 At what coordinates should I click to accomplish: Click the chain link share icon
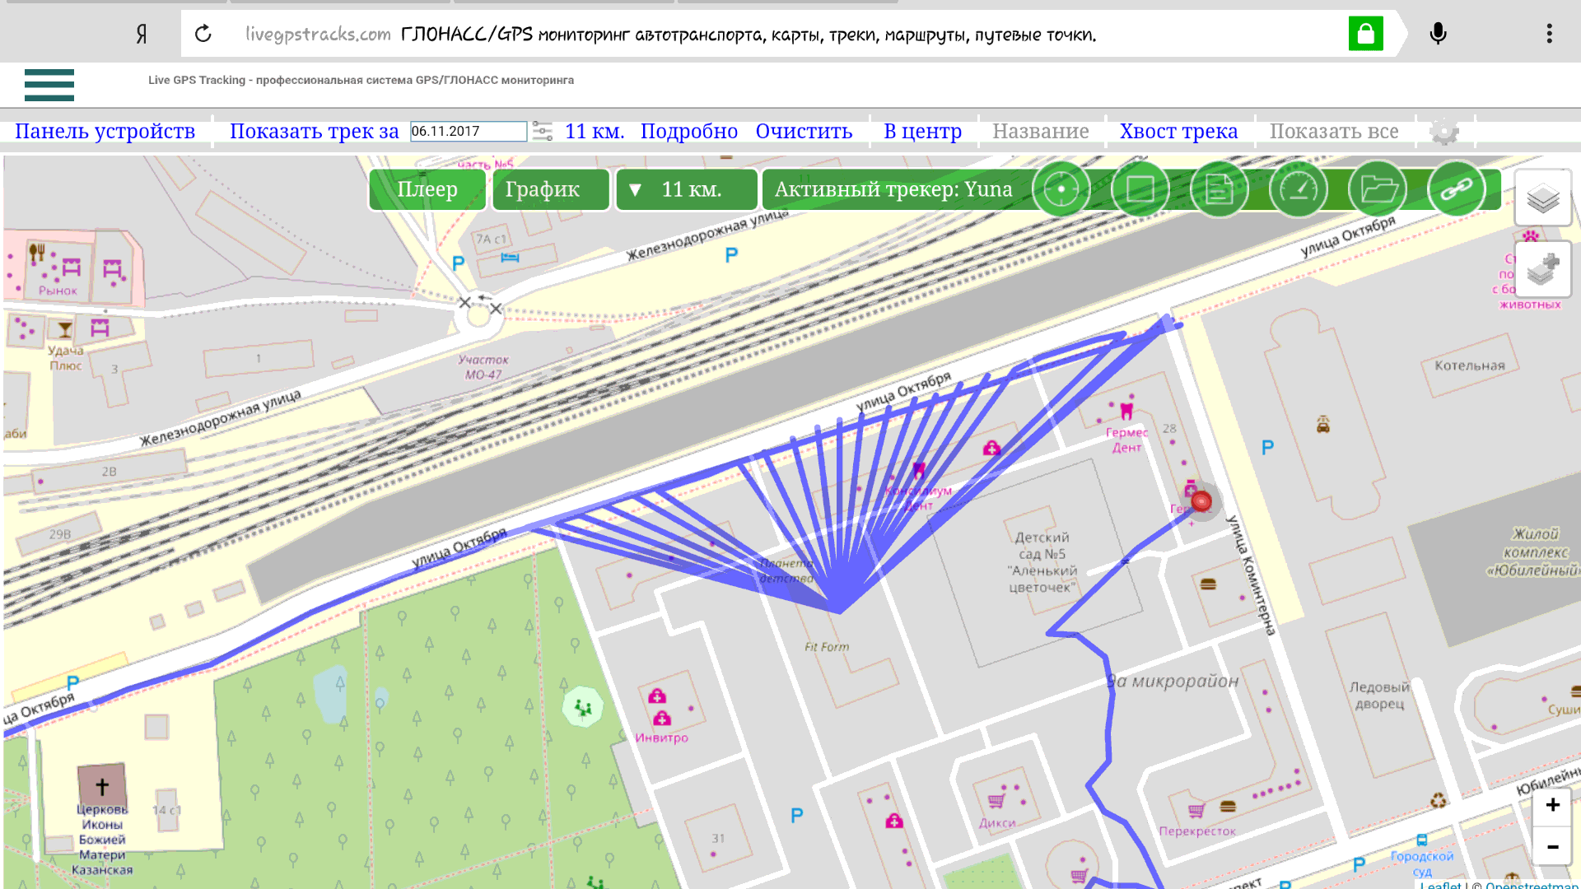point(1457,189)
